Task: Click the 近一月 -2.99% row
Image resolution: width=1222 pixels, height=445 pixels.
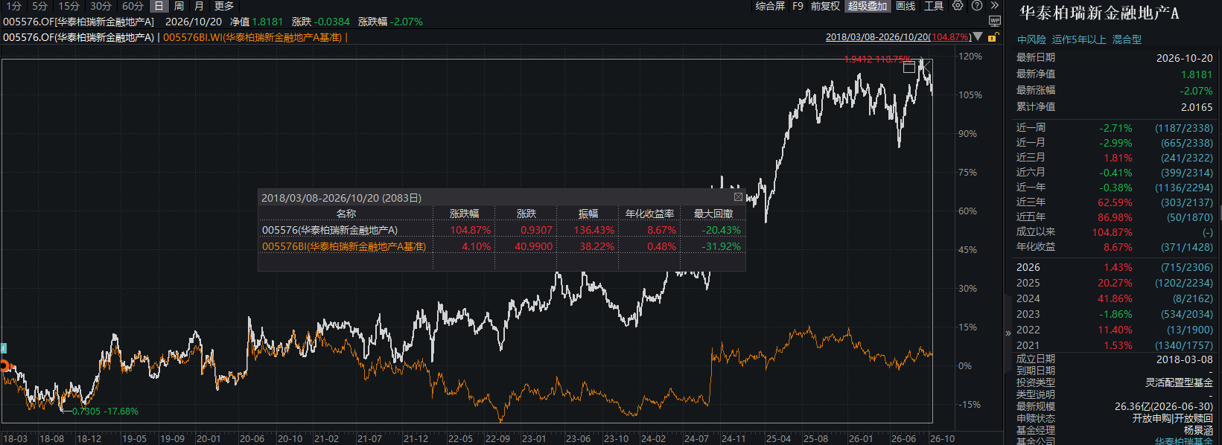Action: 1114,143
